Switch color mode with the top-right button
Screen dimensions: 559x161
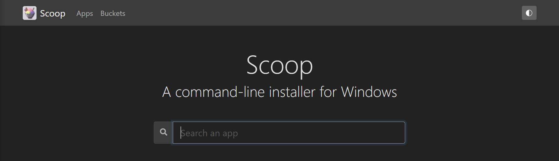tap(529, 13)
